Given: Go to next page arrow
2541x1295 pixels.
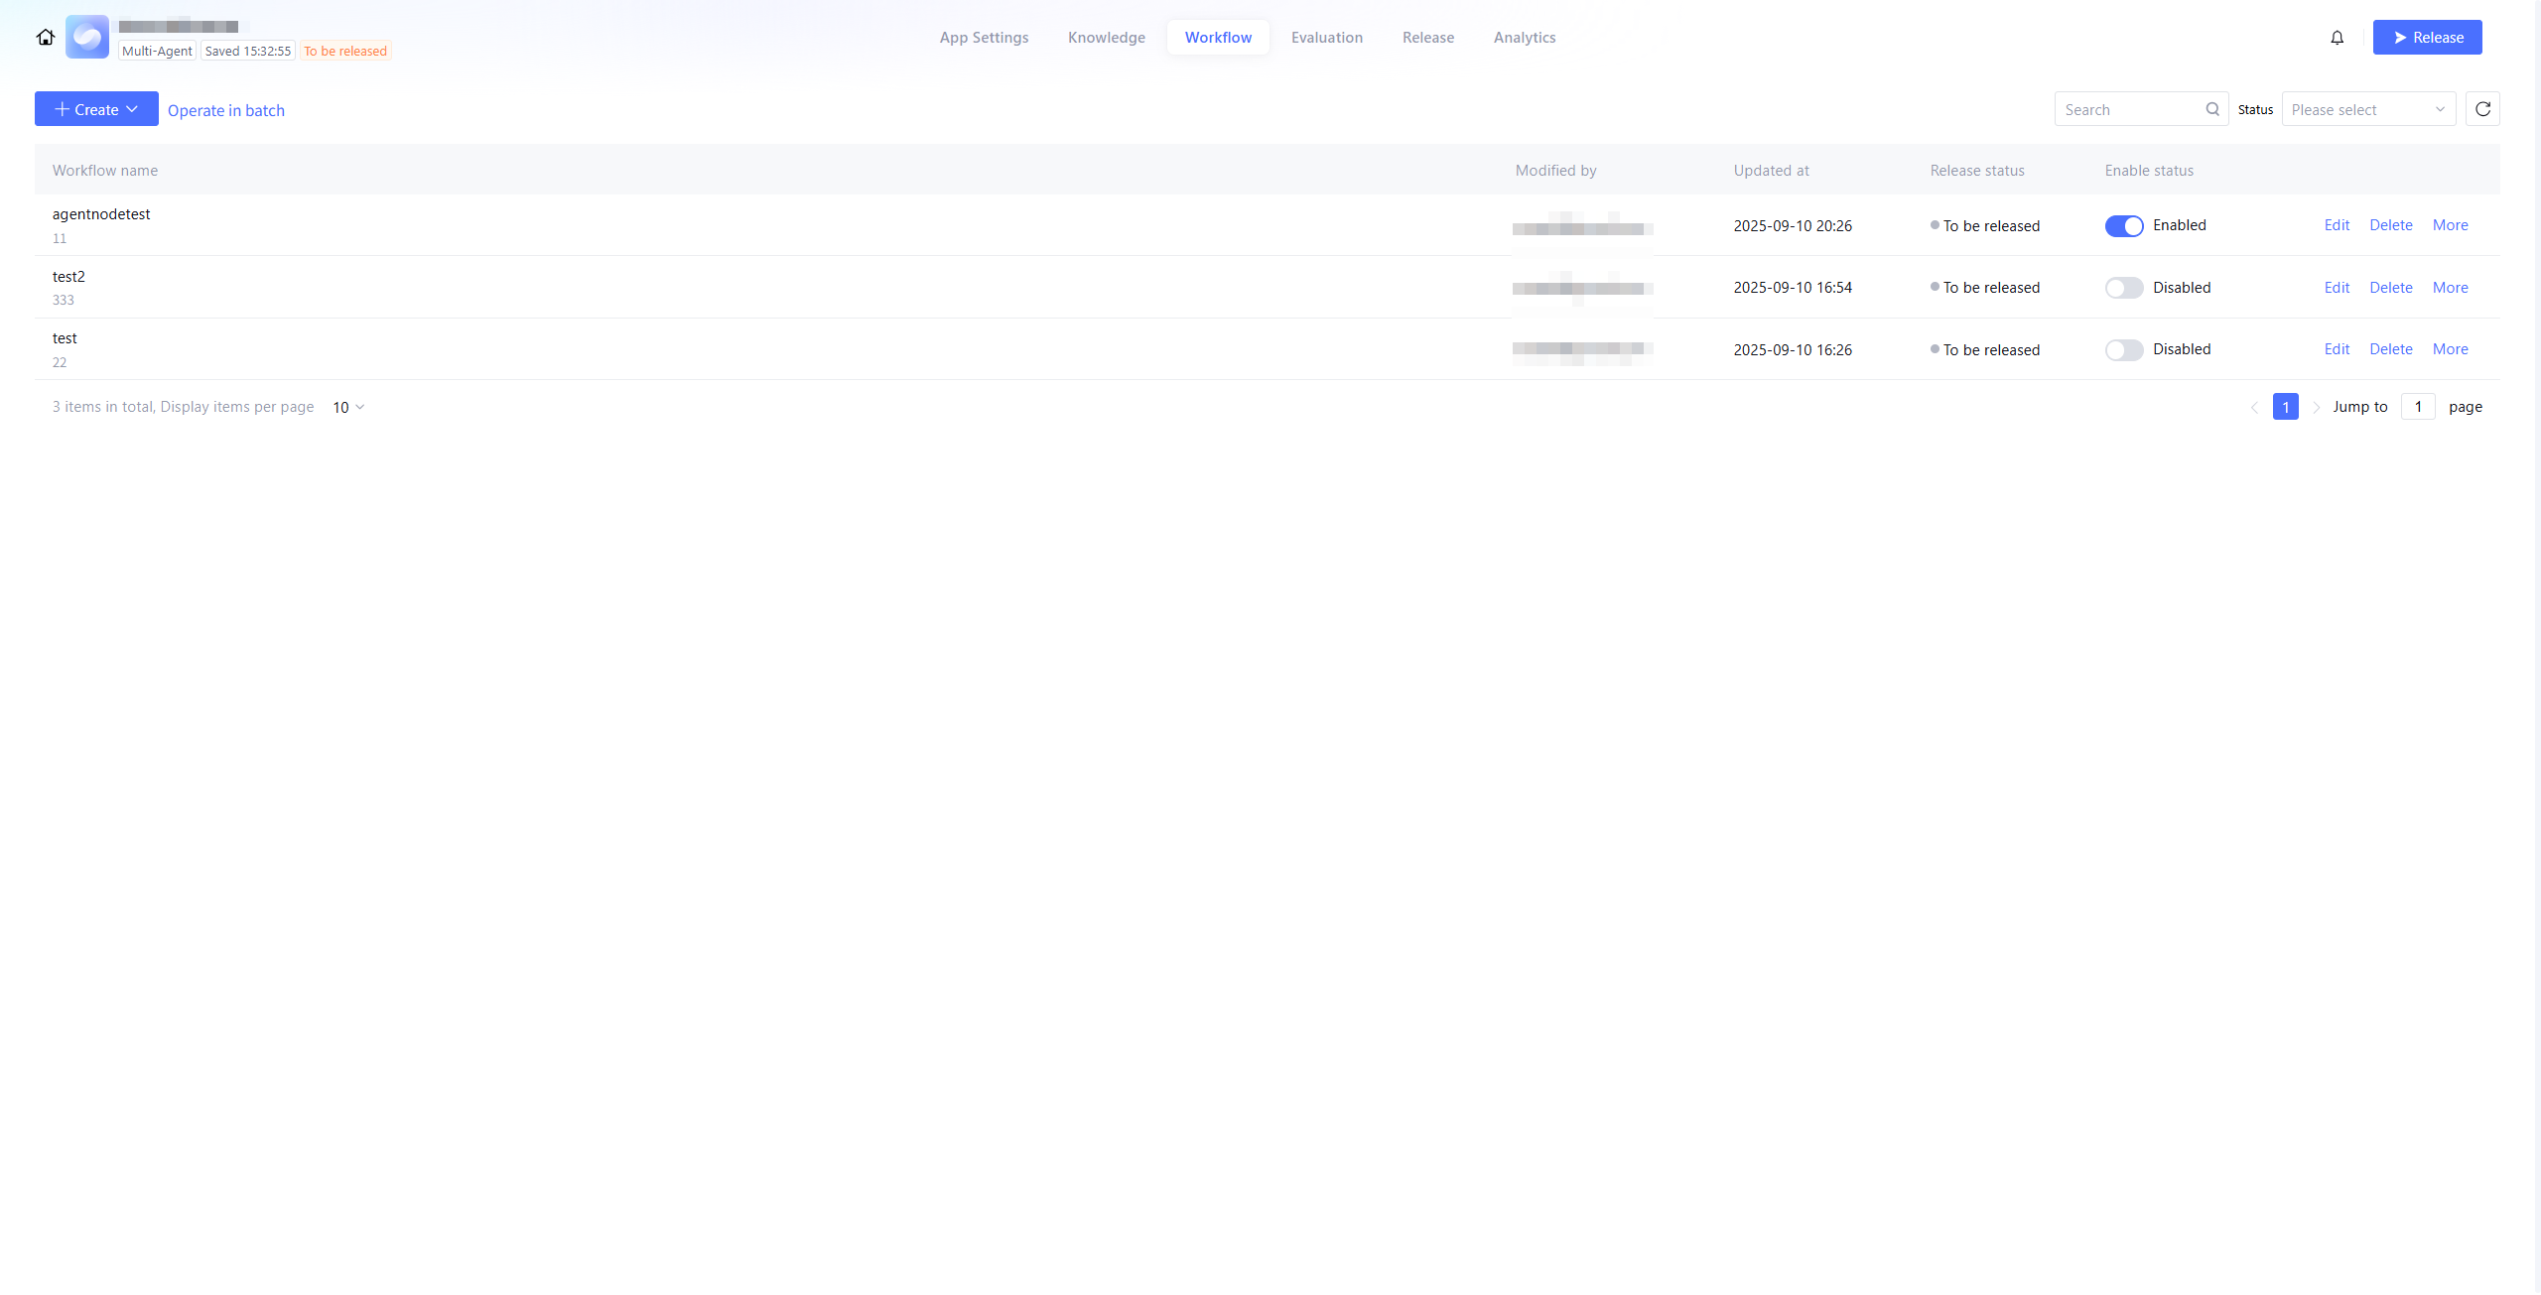Looking at the screenshot, I should (2316, 407).
